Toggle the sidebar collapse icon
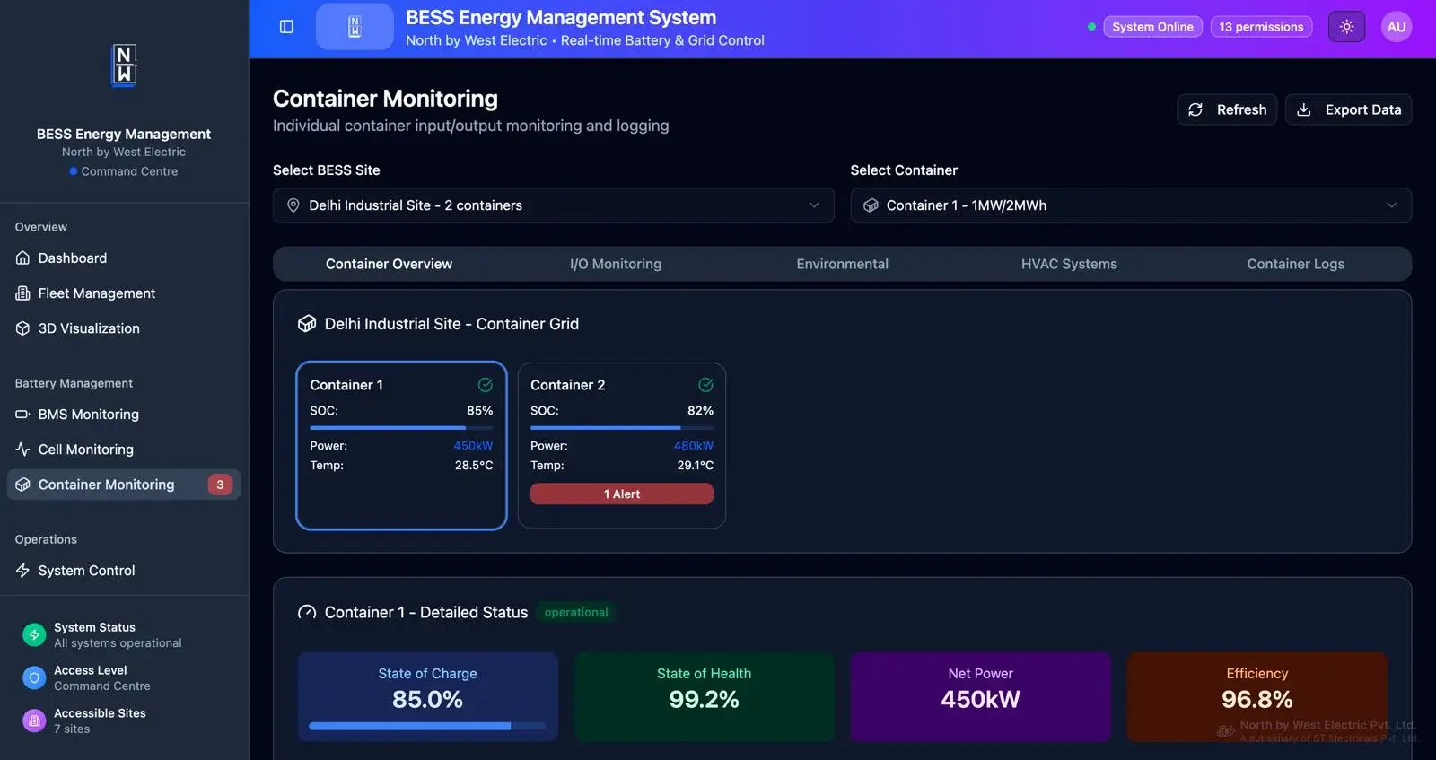The width and height of the screenshot is (1436, 760). tap(286, 27)
